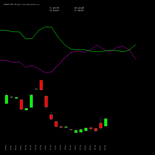Screen dimensions: 155x155
Task: Click the 12 Jun date label
Action: tap(41, 148)
